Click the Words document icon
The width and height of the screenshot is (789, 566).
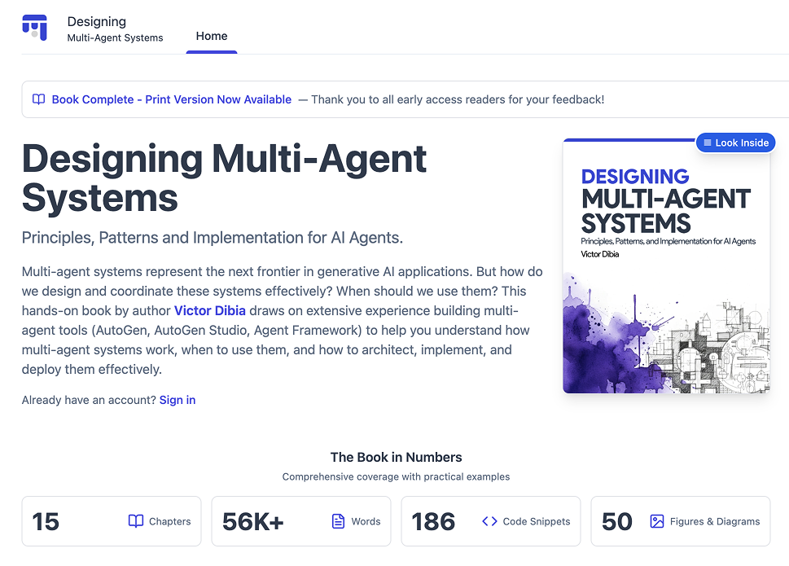pos(336,521)
